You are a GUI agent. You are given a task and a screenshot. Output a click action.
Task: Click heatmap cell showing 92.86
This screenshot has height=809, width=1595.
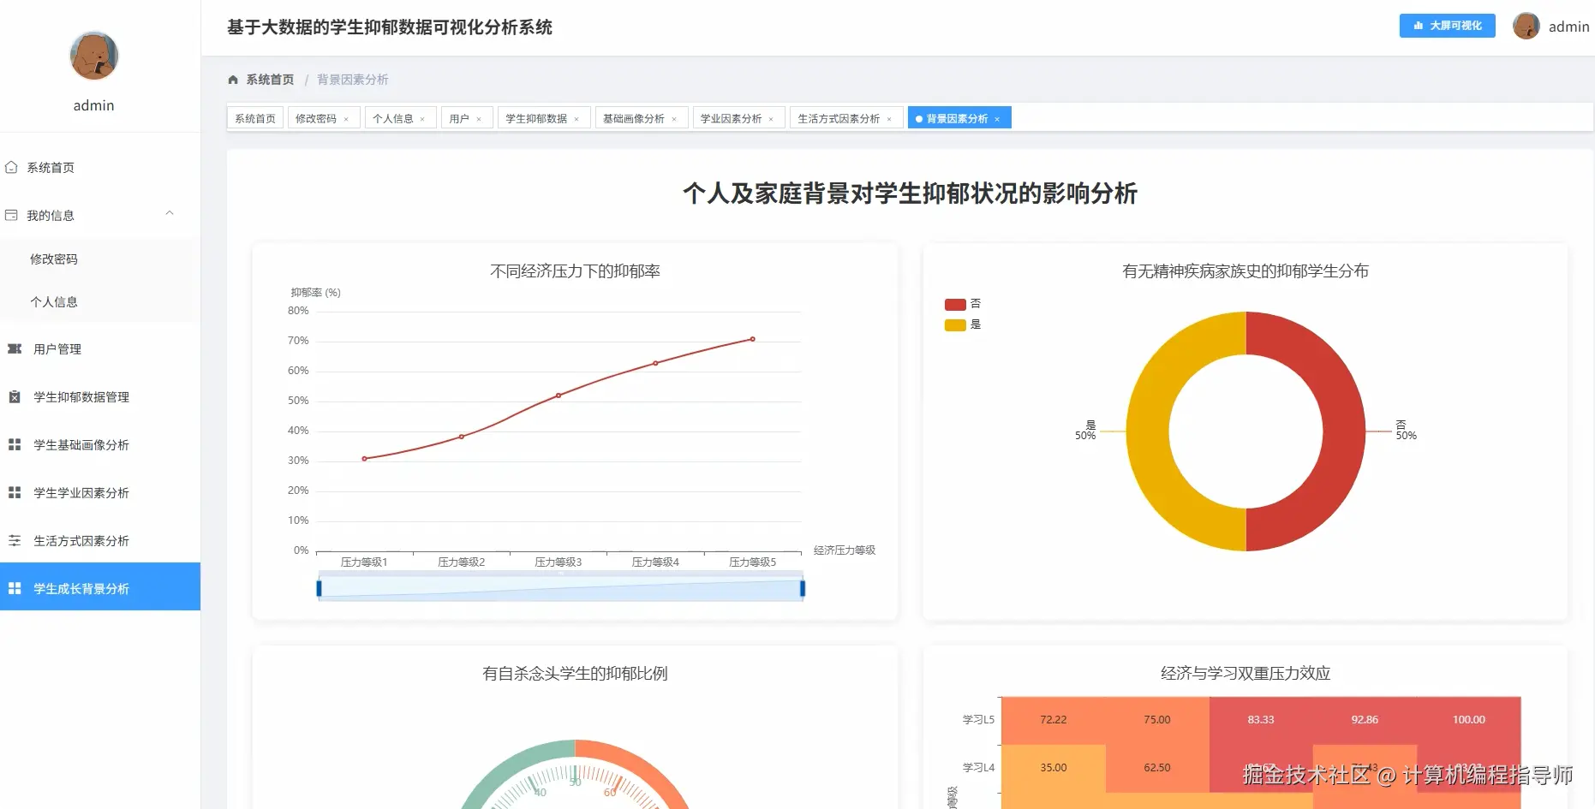[x=1365, y=720]
